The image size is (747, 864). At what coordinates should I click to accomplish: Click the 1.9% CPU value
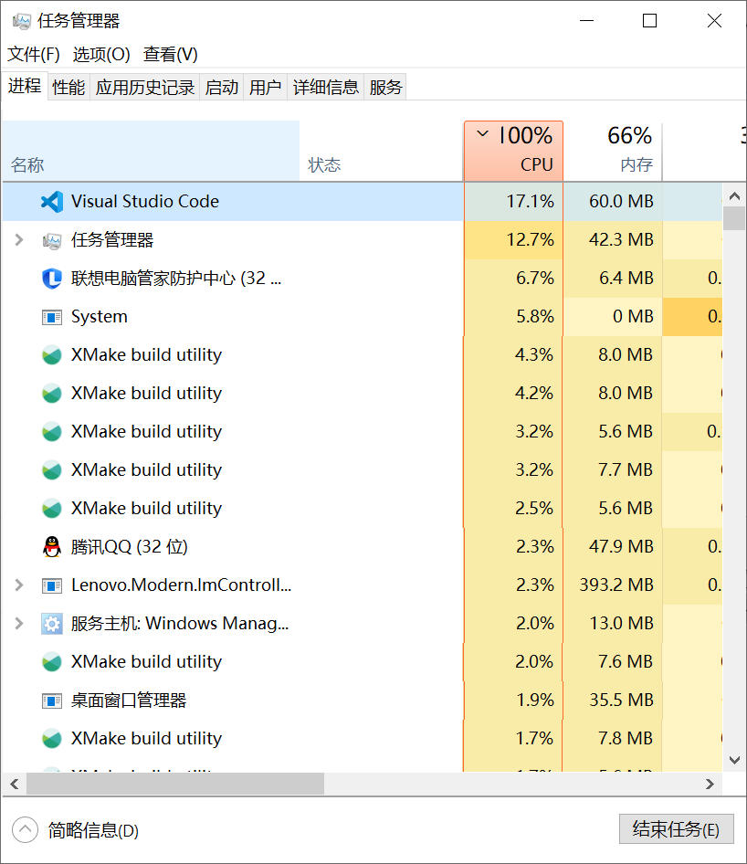point(535,700)
